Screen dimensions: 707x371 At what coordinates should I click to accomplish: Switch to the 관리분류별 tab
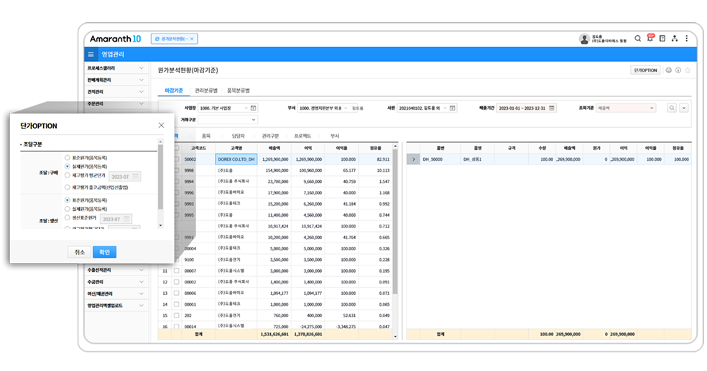click(206, 90)
